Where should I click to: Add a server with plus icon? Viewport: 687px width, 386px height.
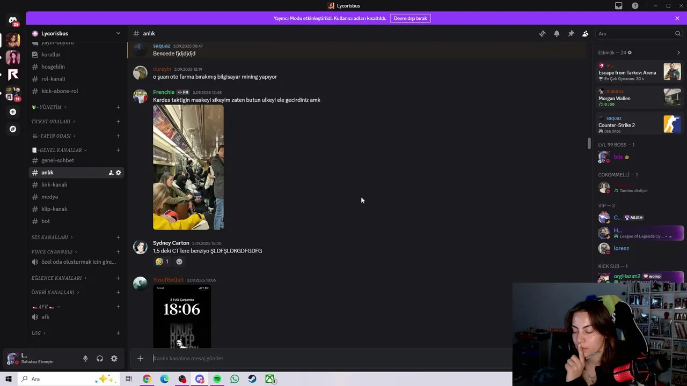tap(13, 112)
